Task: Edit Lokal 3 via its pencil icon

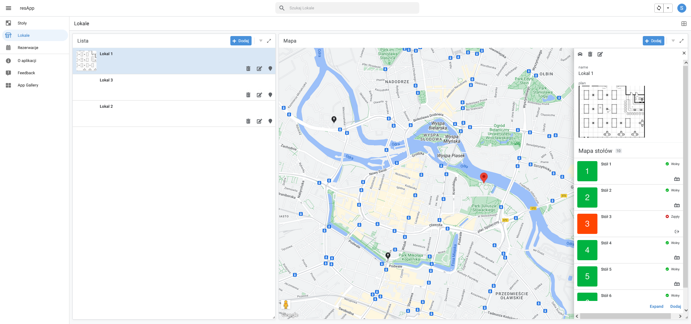Action: tap(259, 95)
